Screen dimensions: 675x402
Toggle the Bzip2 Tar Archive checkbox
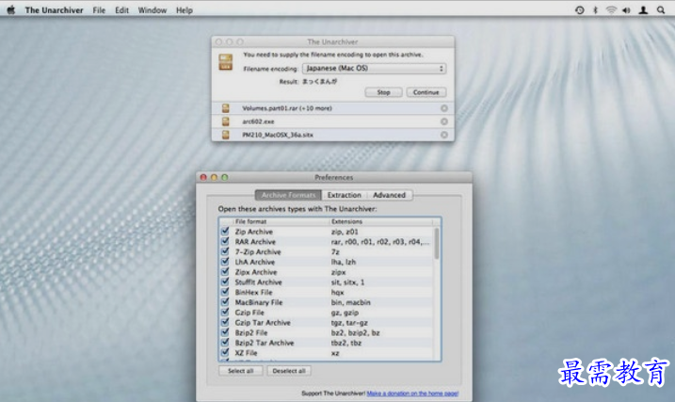[225, 342]
